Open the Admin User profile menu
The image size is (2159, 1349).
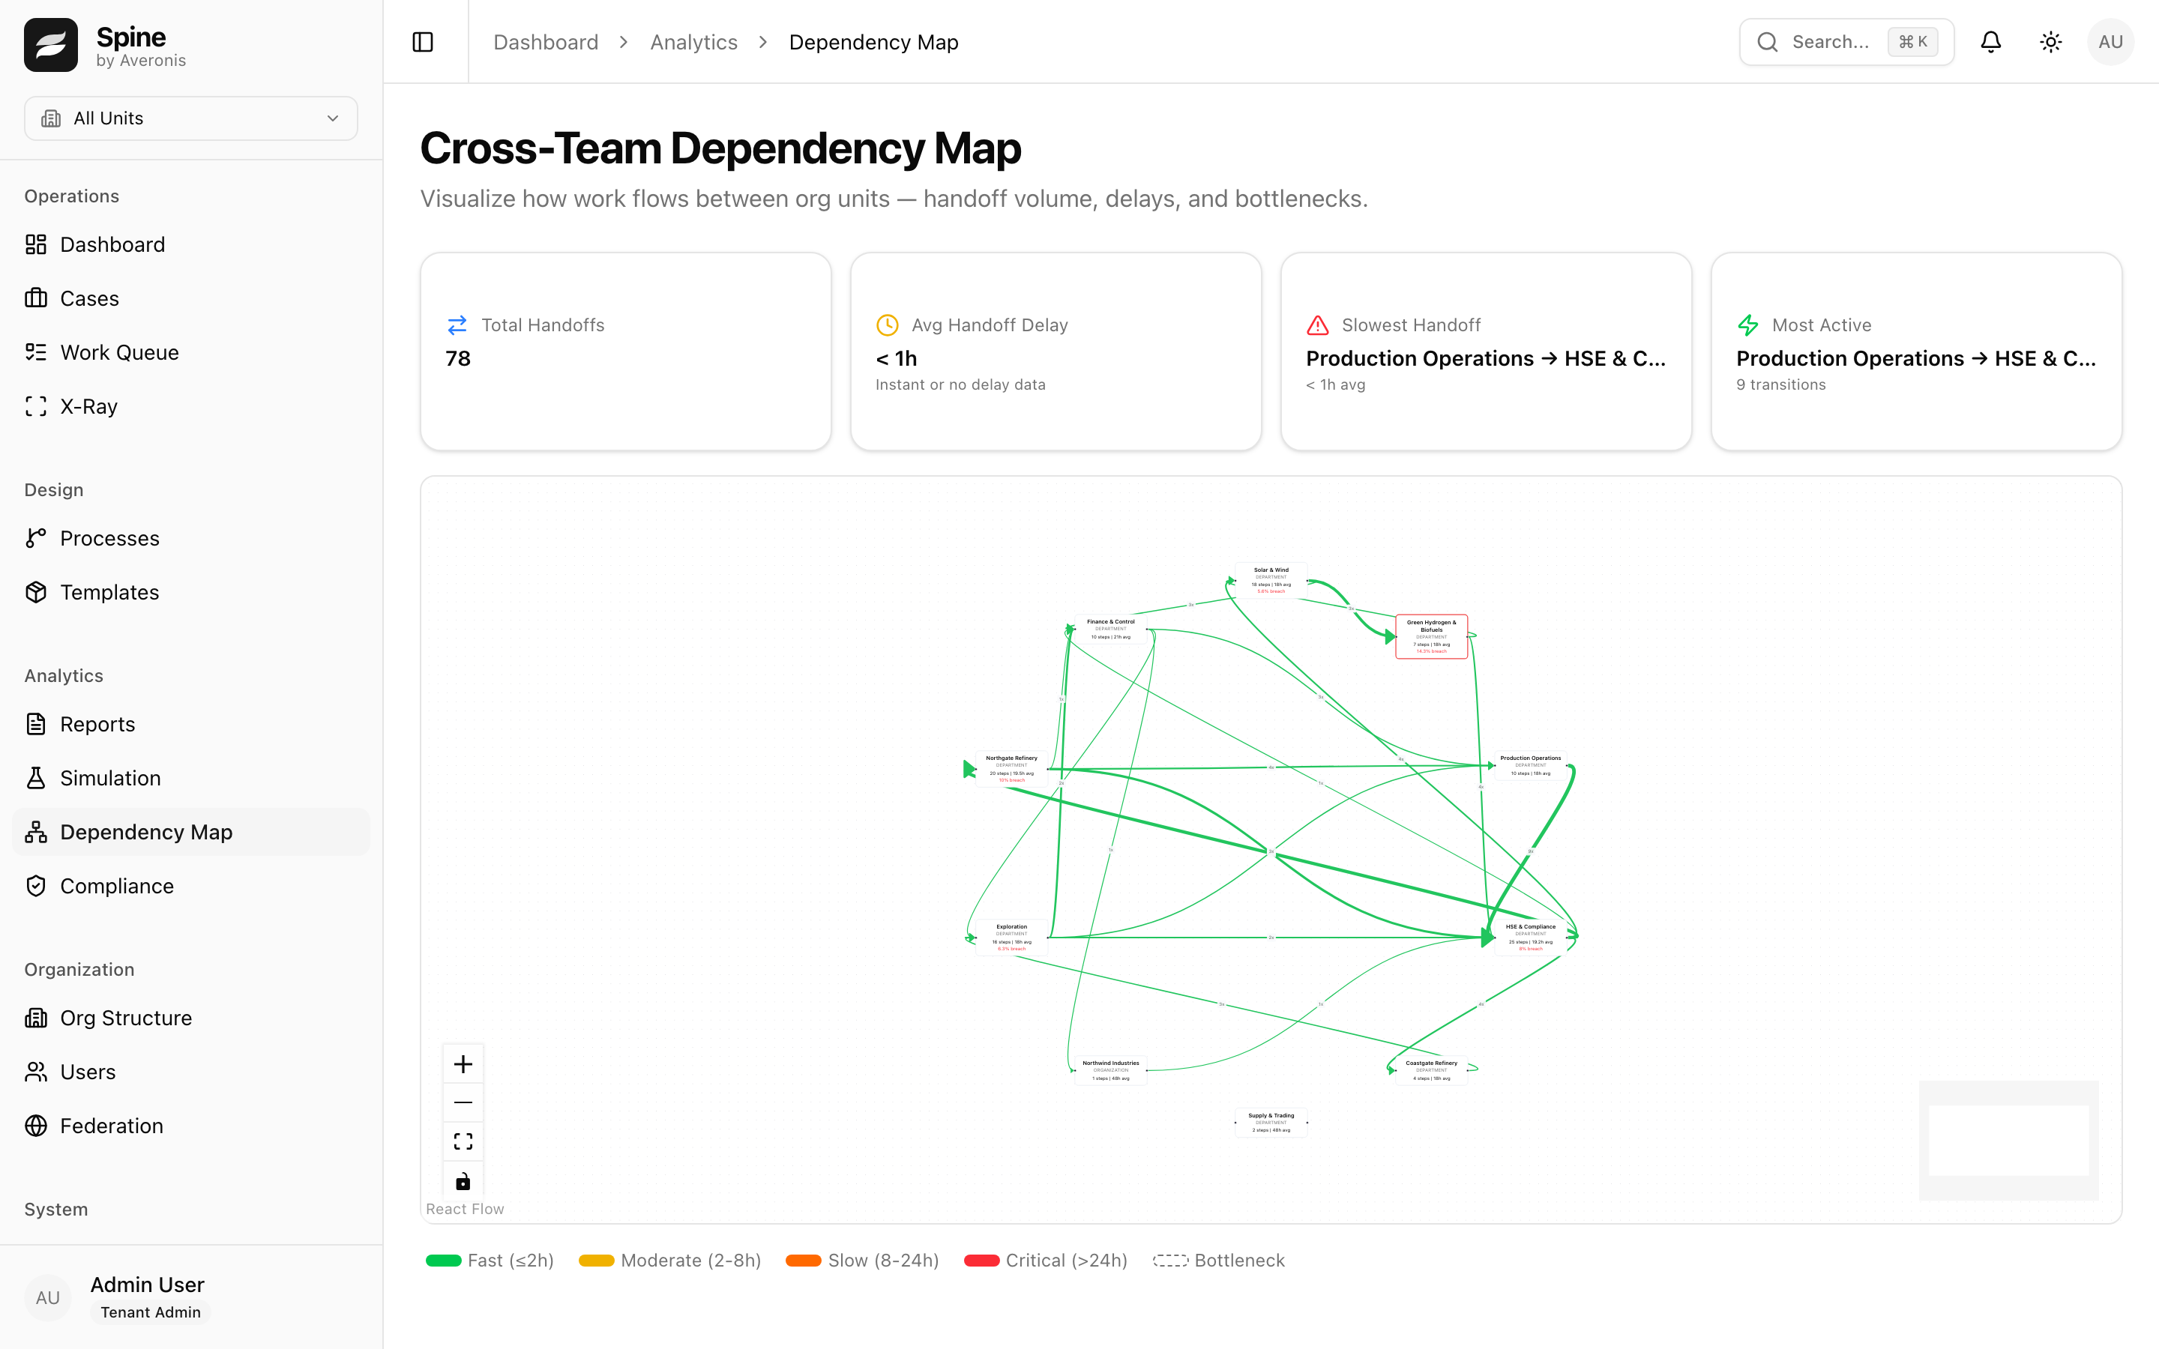click(x=191, y=1297)
